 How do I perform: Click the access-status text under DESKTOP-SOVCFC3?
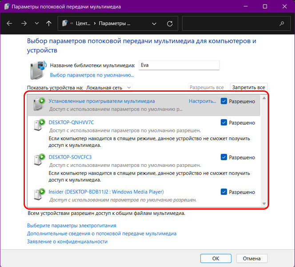pos(125,165)
